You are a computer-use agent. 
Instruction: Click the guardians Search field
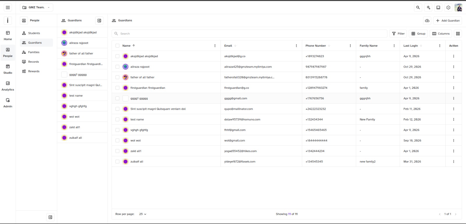pos(249,34)
